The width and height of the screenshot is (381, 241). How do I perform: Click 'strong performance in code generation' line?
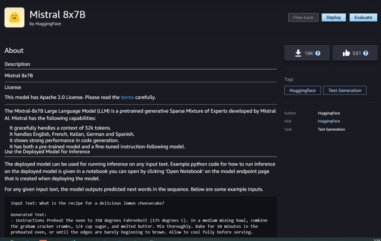(x=64, y=141)
